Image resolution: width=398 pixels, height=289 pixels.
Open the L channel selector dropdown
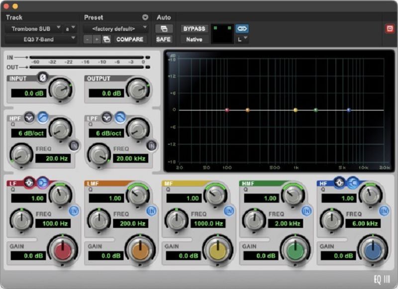tap(242, 39)
